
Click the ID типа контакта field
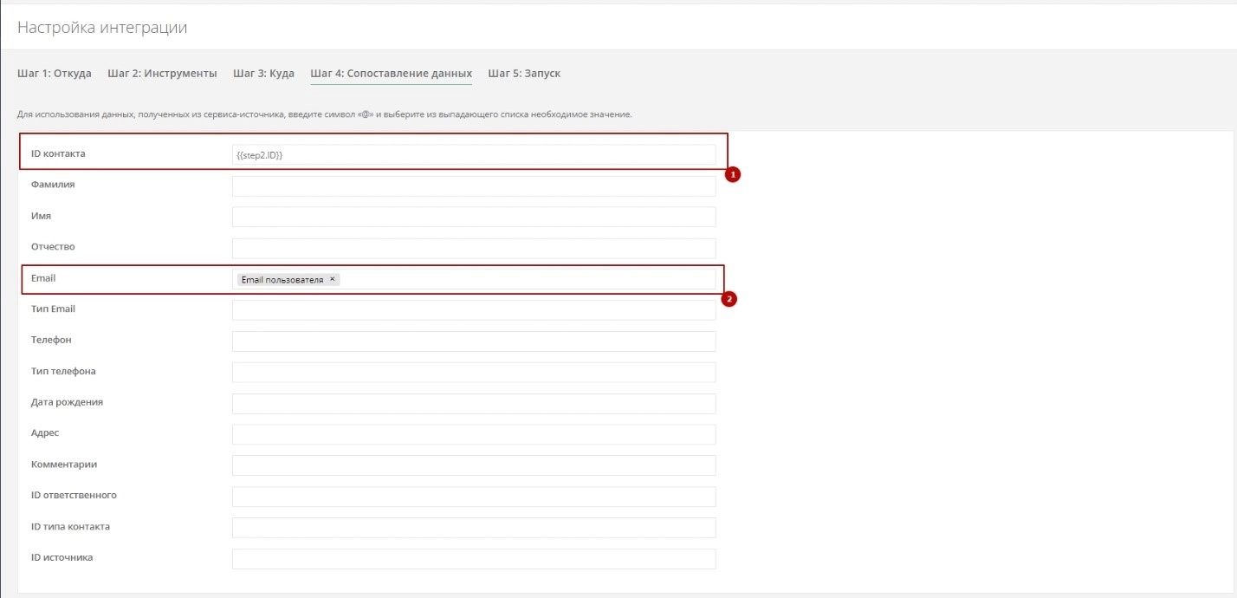tap(473, 528)
